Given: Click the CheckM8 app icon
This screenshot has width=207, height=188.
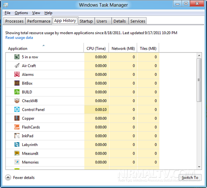Looking at the screenshot, I should [17, 101].
